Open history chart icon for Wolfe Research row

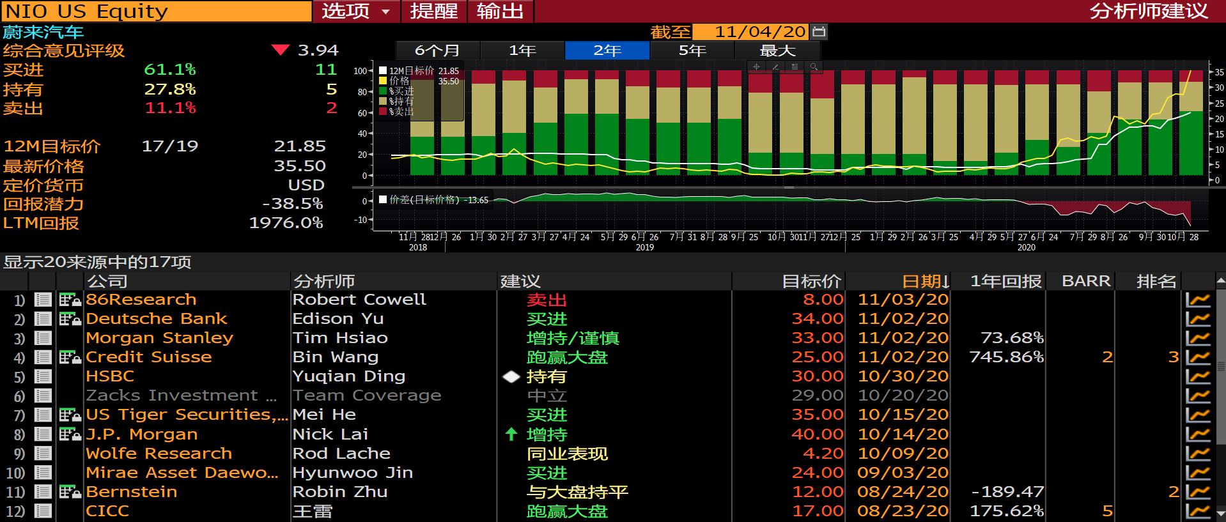click(1198, 453)
